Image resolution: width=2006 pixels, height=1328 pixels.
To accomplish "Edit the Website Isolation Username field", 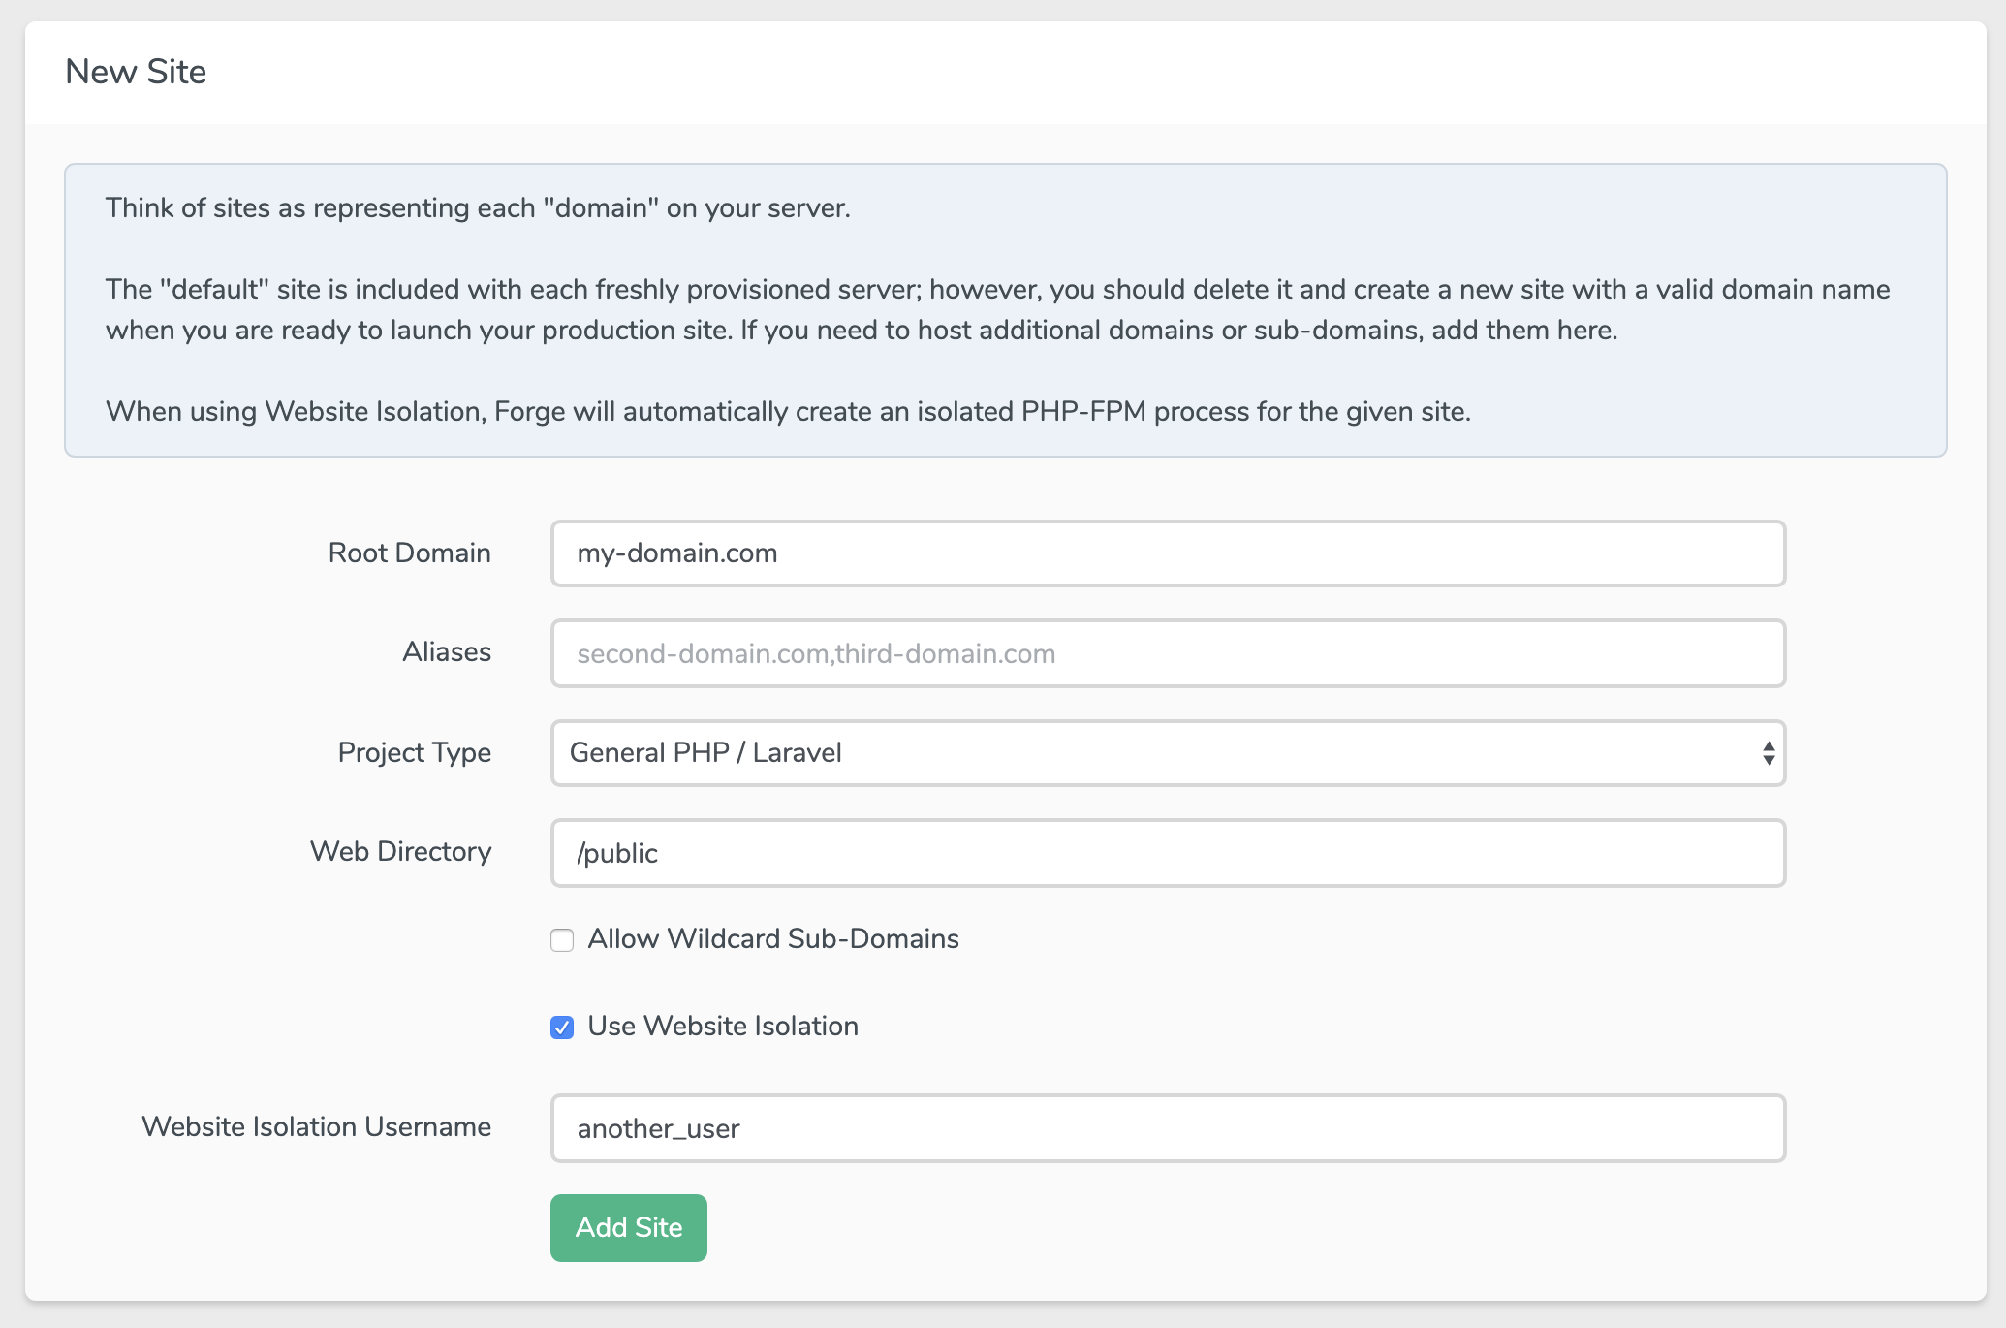I will pyautogui.click(x=1168, y=1128).
